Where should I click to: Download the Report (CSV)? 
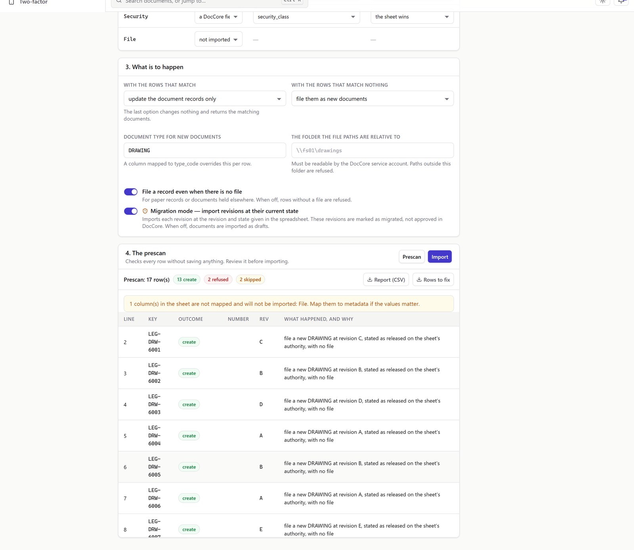click(x=386, y=280)
